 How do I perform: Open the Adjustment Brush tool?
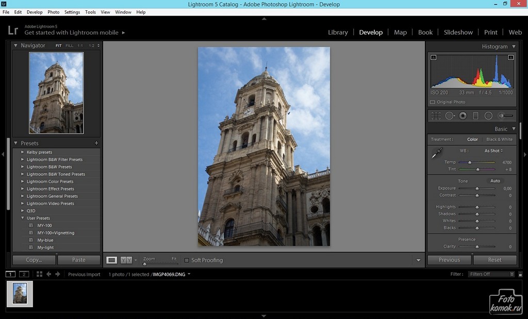tap(506, 116)
